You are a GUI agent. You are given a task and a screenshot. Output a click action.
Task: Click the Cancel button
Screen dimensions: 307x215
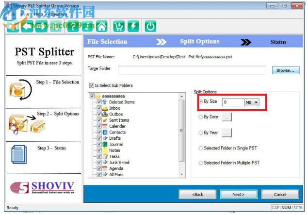click(280, 195)
